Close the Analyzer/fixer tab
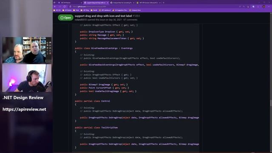This screenshot has height=153, width=272. [133, 3]
